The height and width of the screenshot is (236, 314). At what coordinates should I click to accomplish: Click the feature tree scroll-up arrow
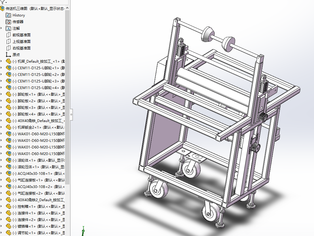(67, 8)
